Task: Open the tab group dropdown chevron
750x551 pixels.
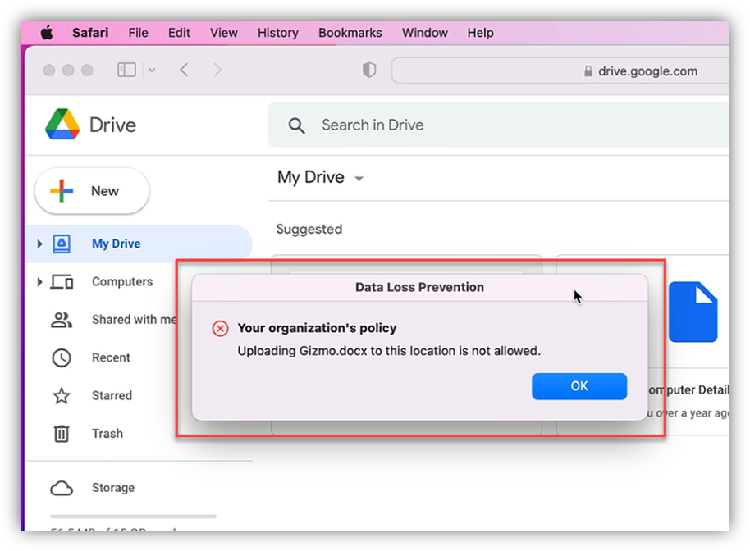Action: (152, 71)
